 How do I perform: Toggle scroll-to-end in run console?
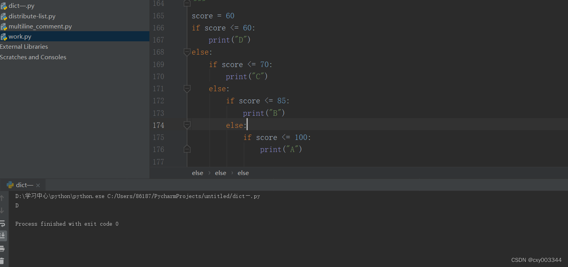[x=2, y=235]
